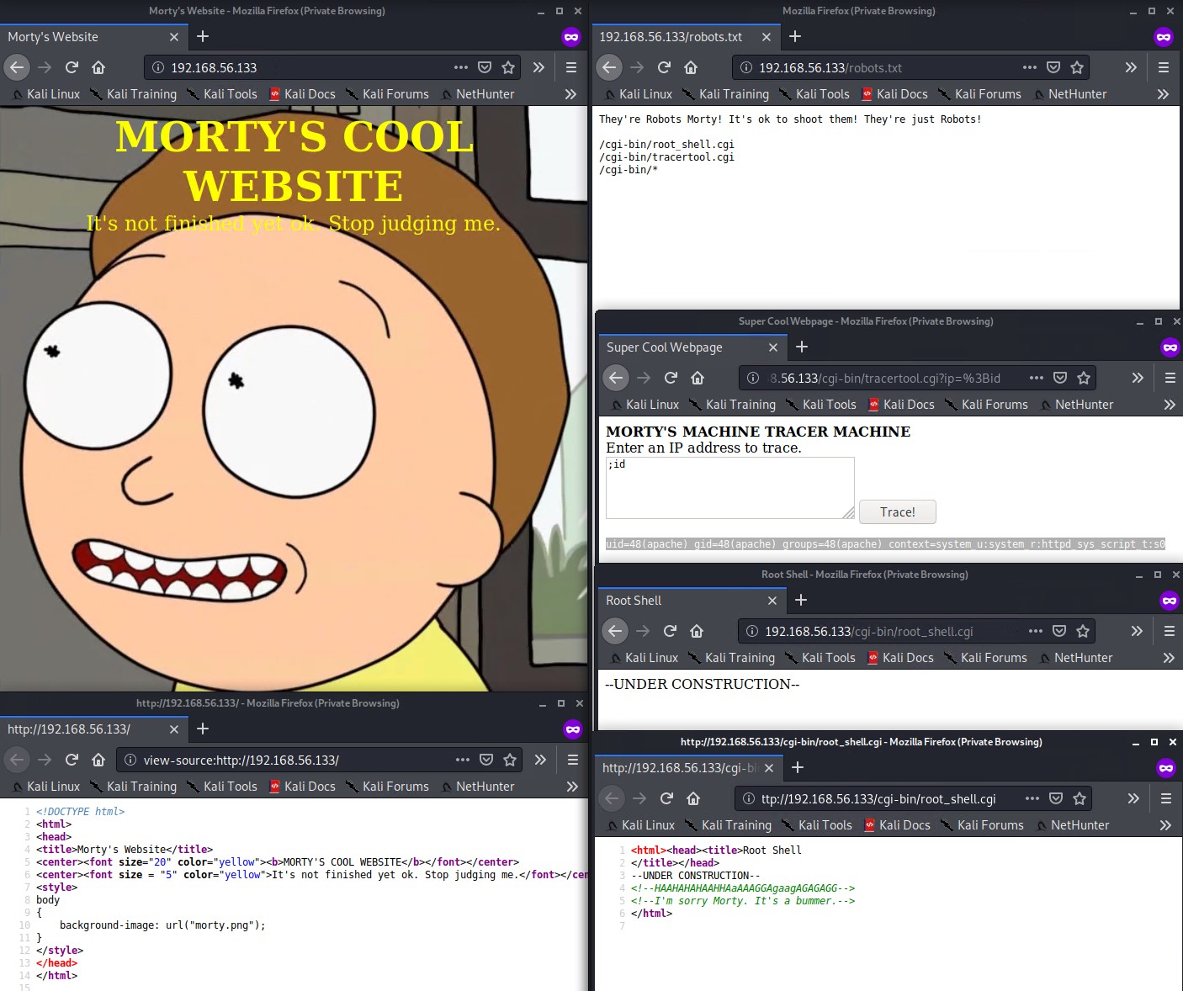This screenshot has height=991, width=1183.
Task: Open new tab in Morty's Website window
Action: coord(203,36)
